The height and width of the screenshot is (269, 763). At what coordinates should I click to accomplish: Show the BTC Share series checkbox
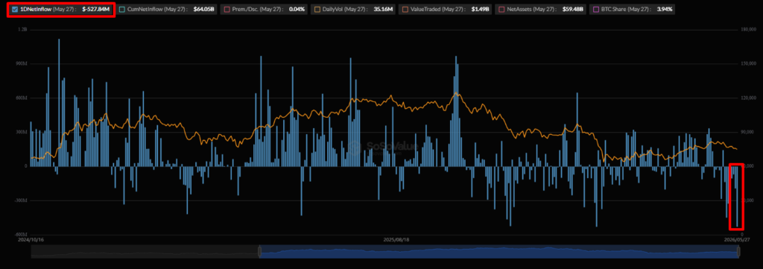pyautogui.click(x=595, y=9)
